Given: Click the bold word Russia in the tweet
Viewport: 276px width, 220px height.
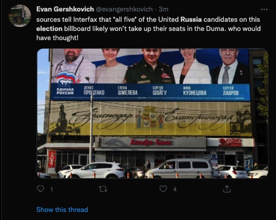Looking at the screenshot, I should [191, 19].
